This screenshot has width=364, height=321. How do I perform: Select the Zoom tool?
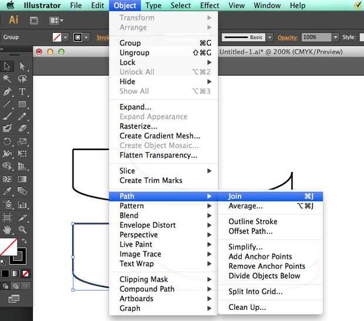click(x=22, y=230)
